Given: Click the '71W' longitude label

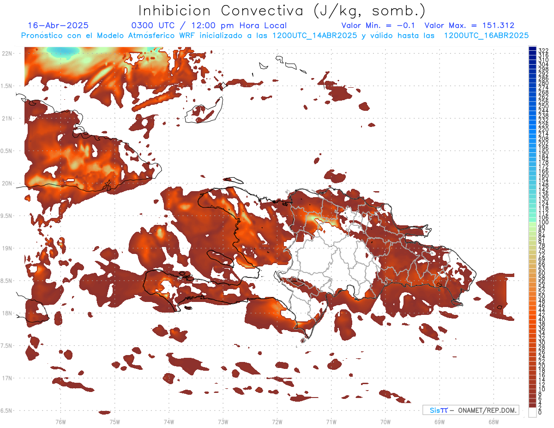Looking at the screenshot, I should 331,422.
